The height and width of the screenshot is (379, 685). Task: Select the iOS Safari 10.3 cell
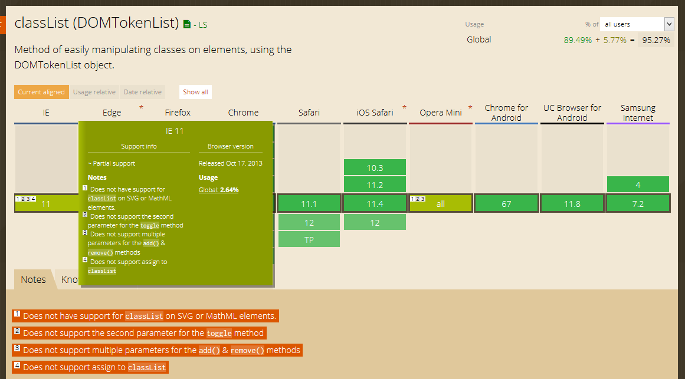(x=375, y=168)
